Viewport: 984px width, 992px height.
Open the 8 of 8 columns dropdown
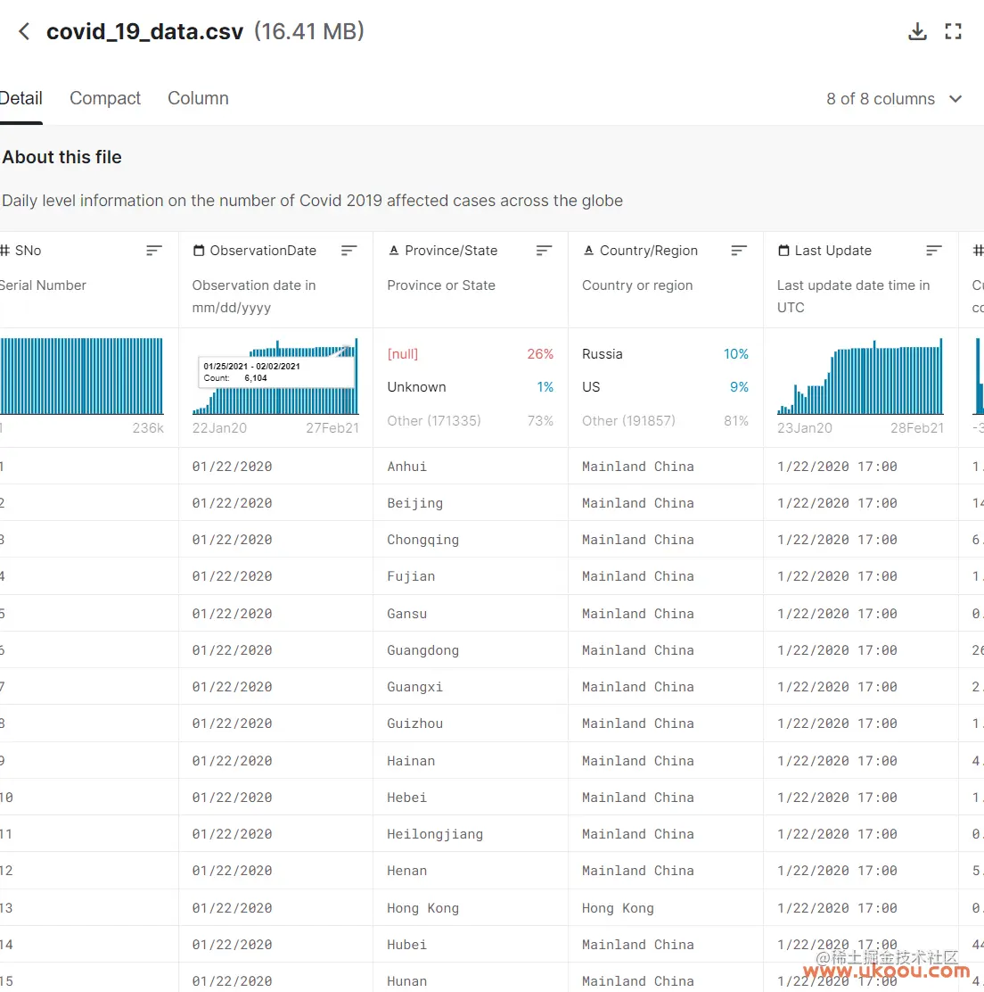[x=894, y=99]
